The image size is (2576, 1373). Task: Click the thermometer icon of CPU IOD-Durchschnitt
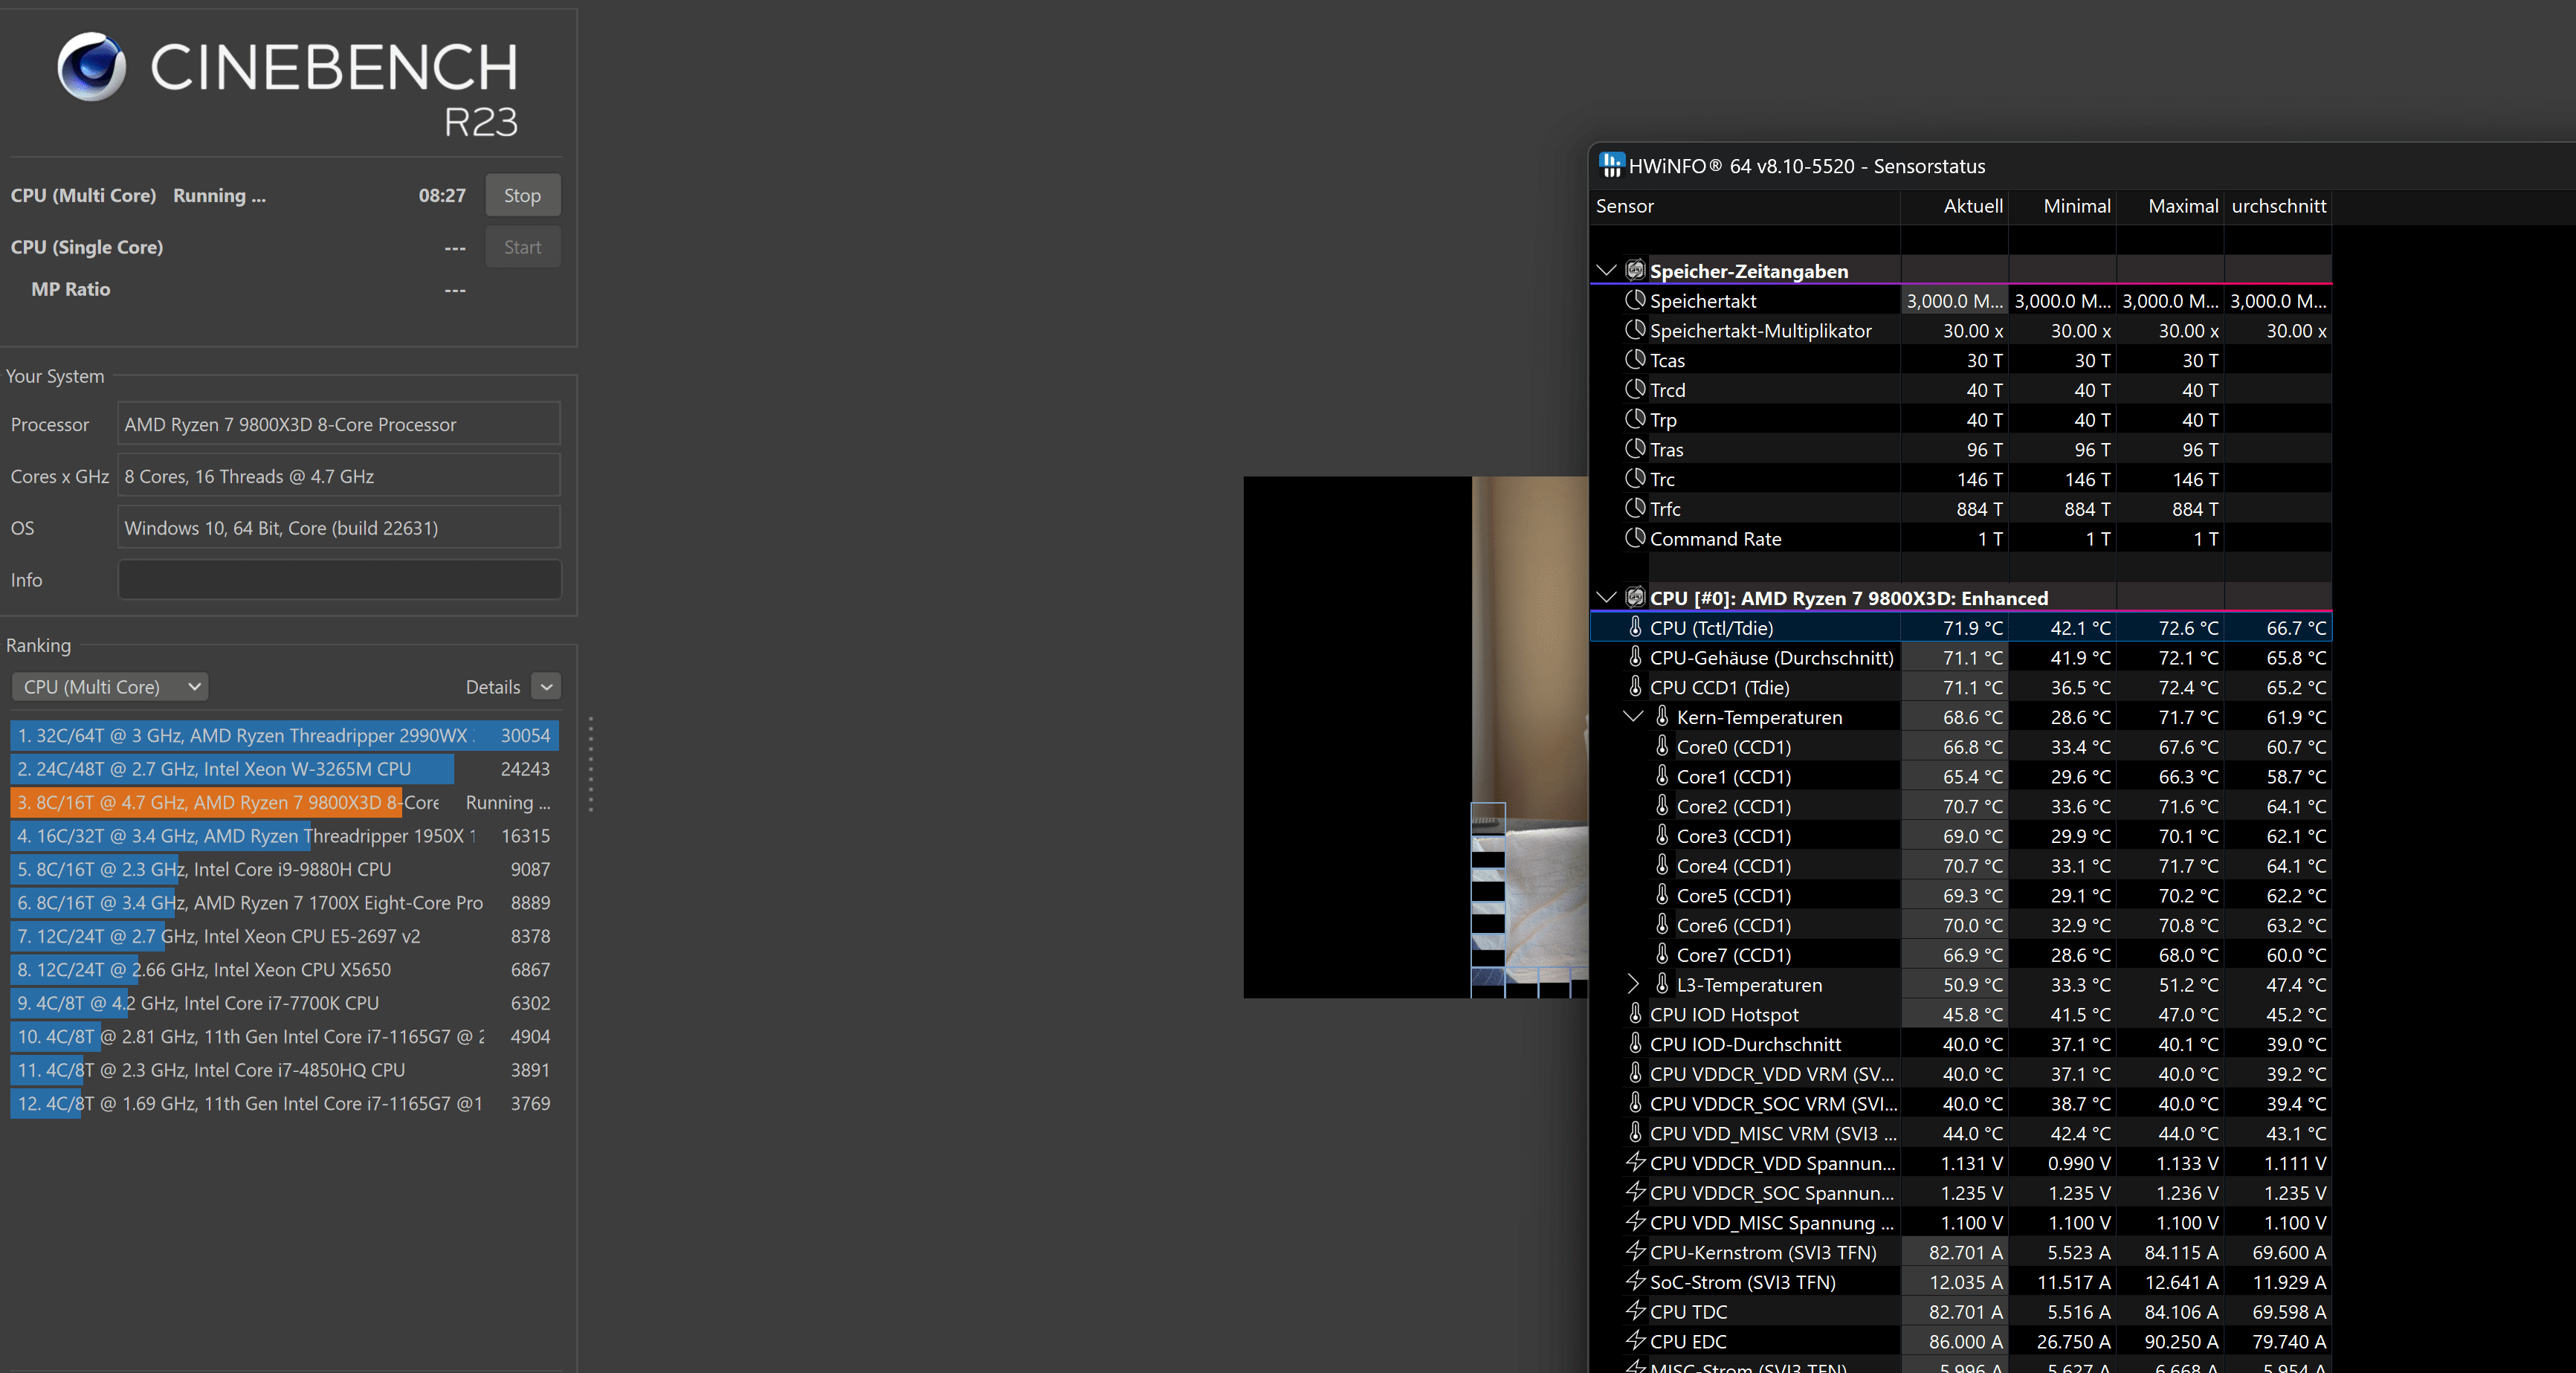click(x=1635, y=1043)
